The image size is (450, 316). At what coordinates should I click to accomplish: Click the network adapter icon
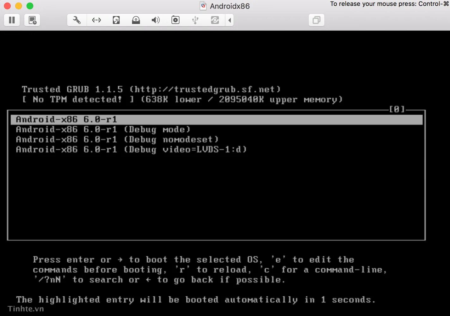point(96,20)
